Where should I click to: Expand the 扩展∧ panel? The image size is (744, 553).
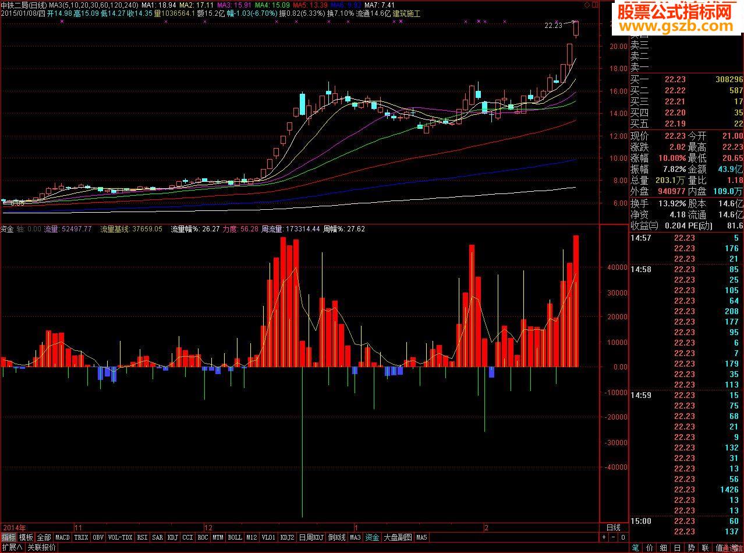pos(12,548)
